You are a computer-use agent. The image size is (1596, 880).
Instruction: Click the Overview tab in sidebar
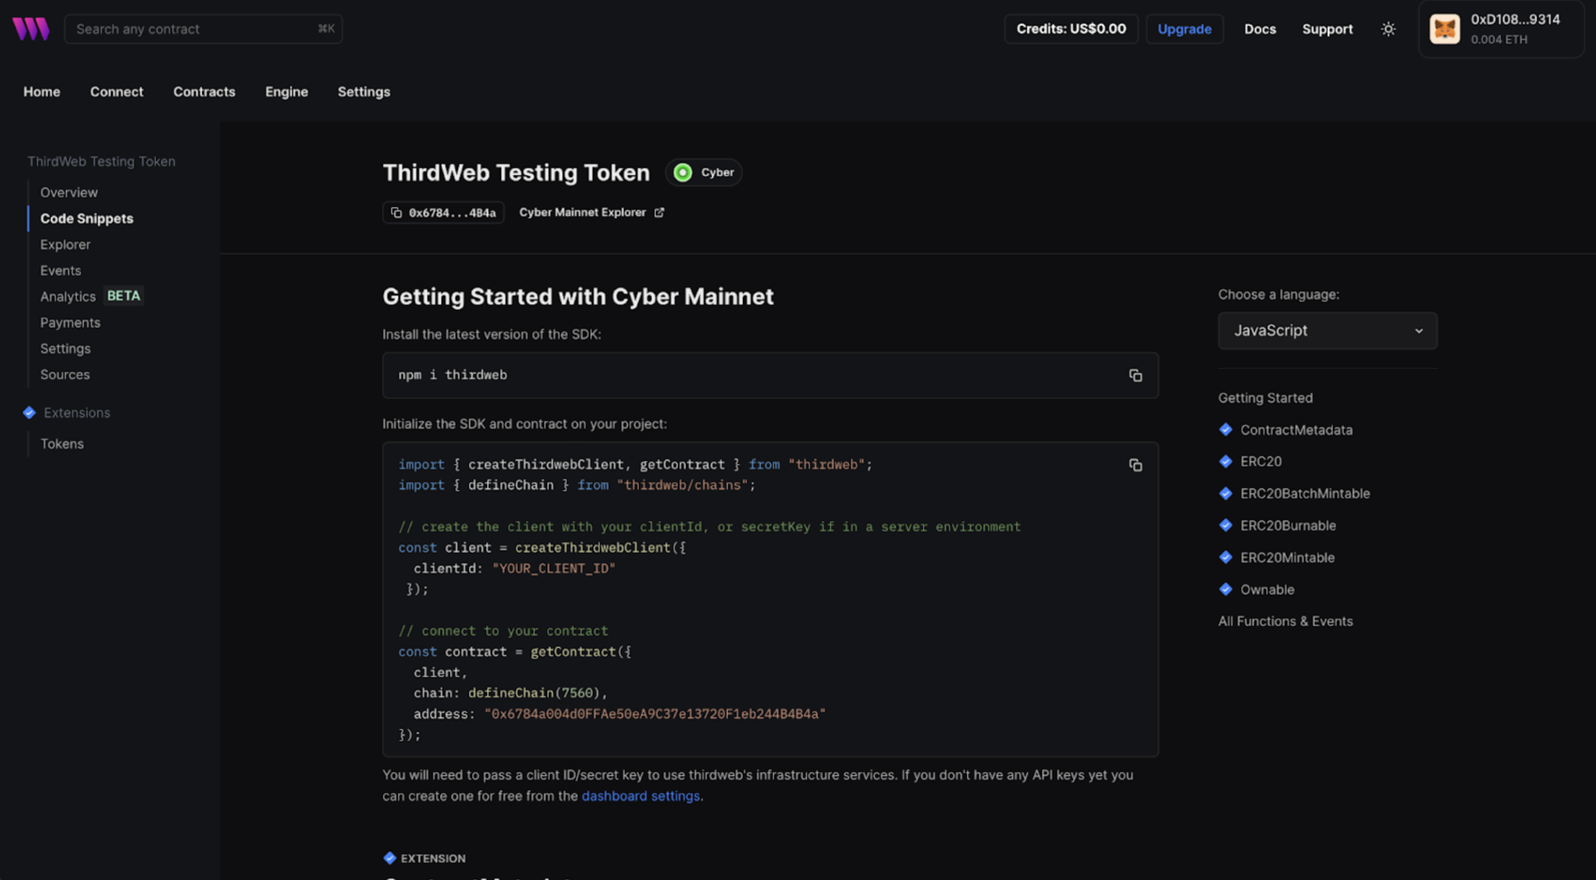coord(68,193)
